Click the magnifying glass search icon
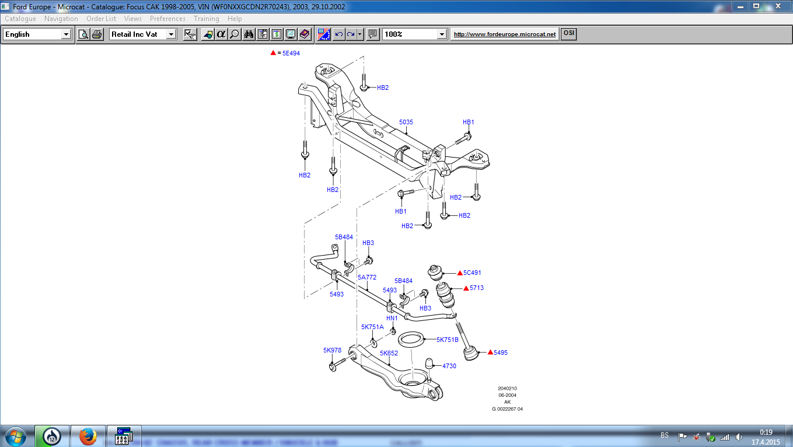This screenshot has width=793, height=447. click(234, 34)
